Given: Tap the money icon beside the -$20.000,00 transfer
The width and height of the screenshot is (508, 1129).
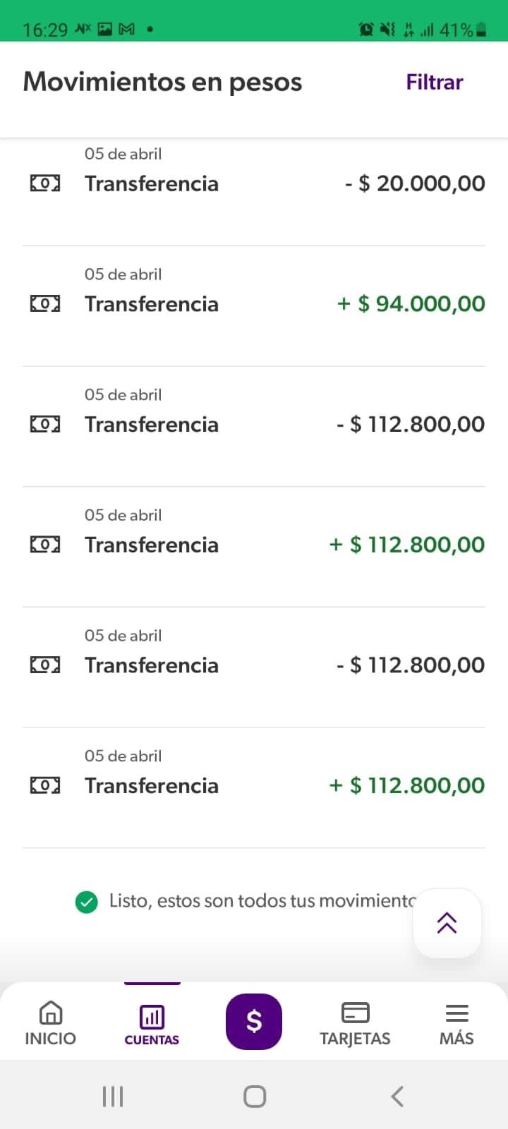Looking at the screenshot, I should point(45,183).
